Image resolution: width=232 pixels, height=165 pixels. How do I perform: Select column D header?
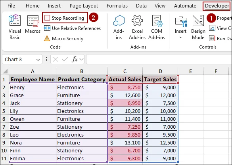click(160, 71)
